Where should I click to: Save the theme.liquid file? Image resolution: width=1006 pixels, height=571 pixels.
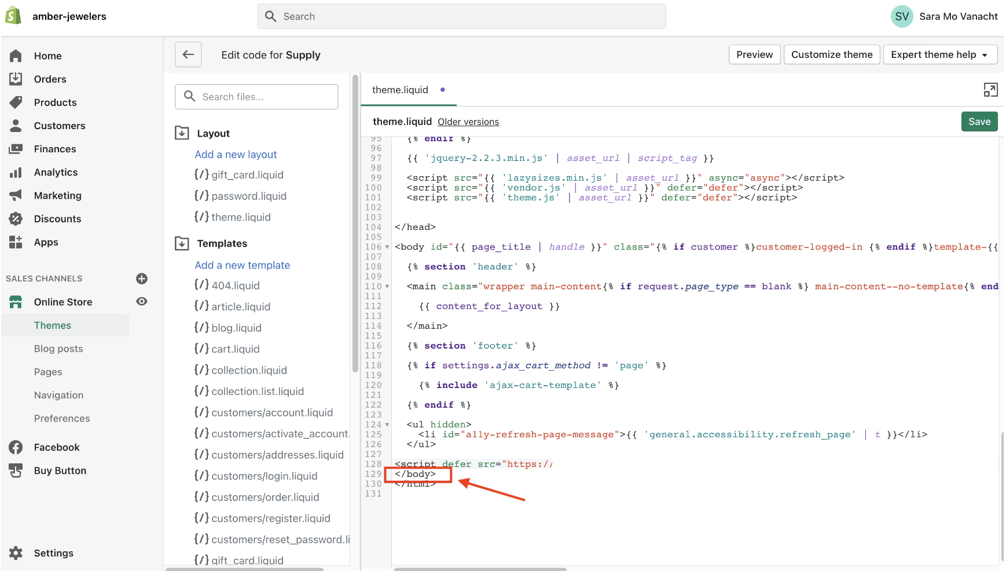coord(979,122)
